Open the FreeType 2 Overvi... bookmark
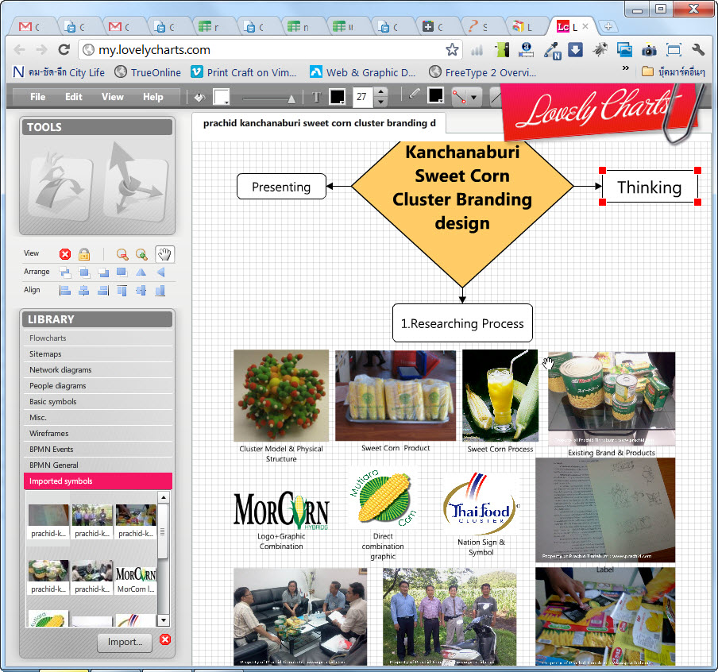Viewport: 718px width, 672px height. [483, 72]
